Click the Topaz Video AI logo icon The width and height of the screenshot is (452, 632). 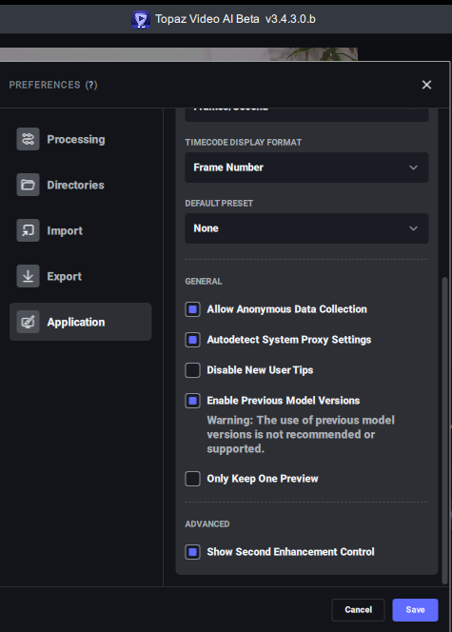(141, 19)
